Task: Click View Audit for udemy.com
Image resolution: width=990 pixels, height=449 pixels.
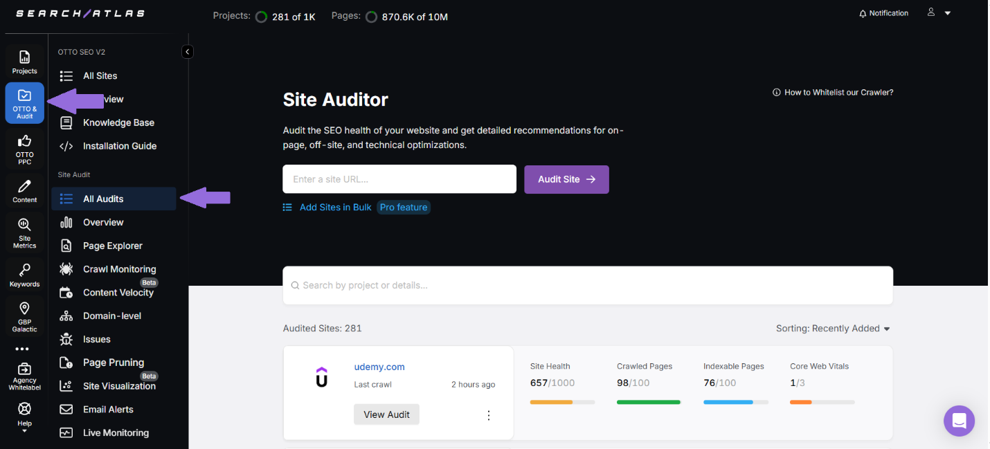Action: [386, 414]
